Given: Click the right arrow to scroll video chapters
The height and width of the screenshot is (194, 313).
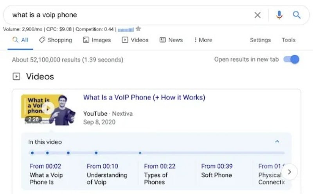Looking at the screenshot, I should [x=290, y=172].
